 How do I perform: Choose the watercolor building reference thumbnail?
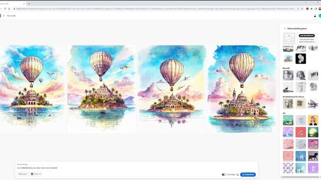coord(288,58)
